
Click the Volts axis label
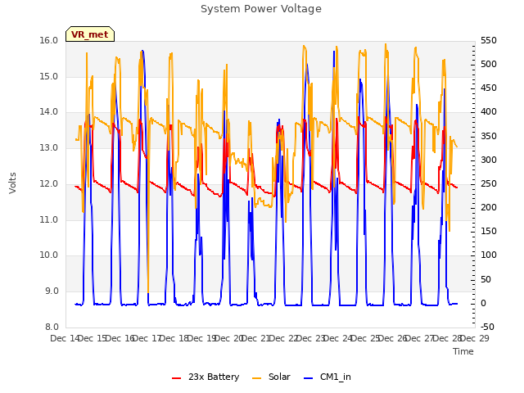click(12, 183)
